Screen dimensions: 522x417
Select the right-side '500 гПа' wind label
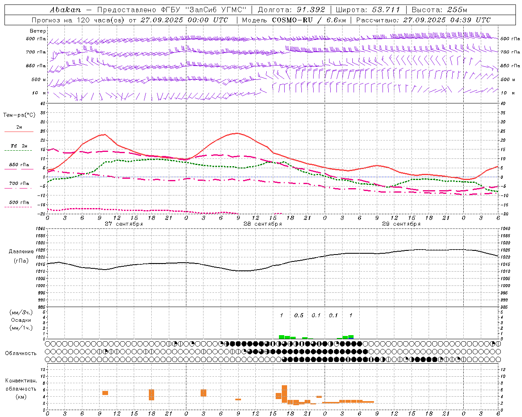pos(510,39)
